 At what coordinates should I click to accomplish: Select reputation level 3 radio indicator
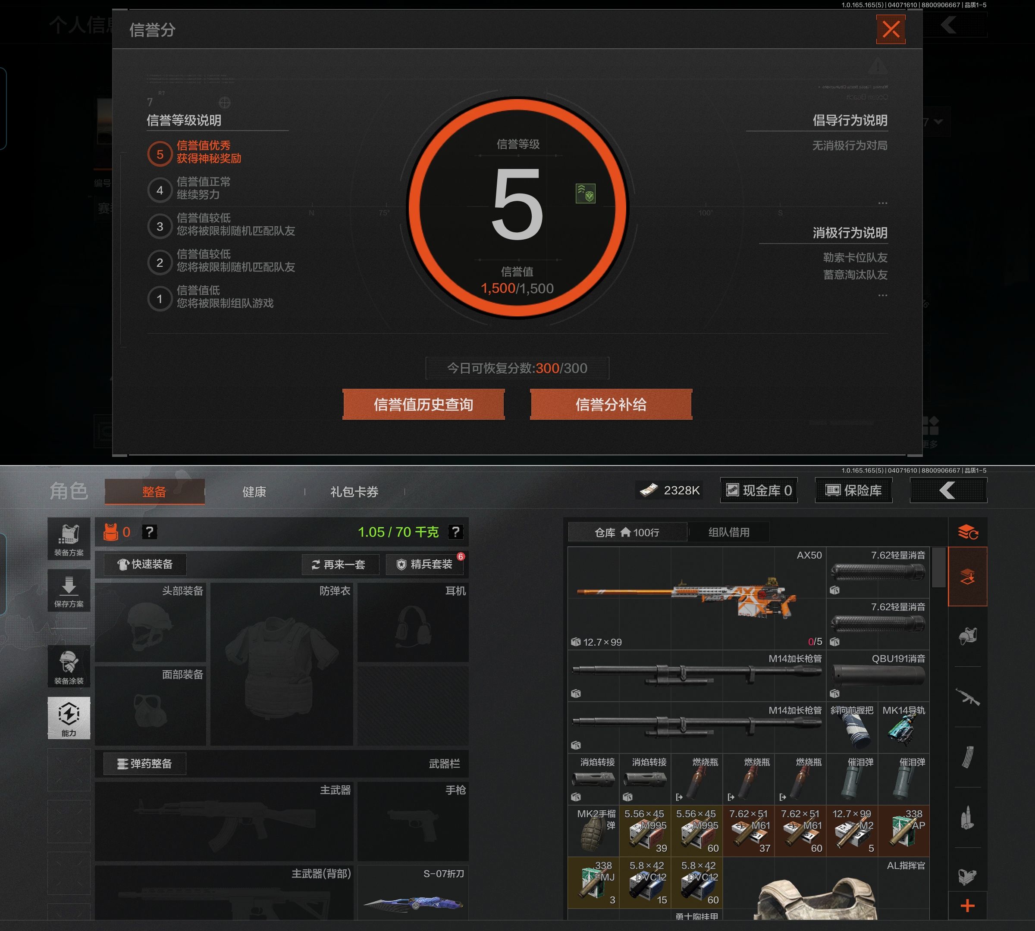(160, 226)
